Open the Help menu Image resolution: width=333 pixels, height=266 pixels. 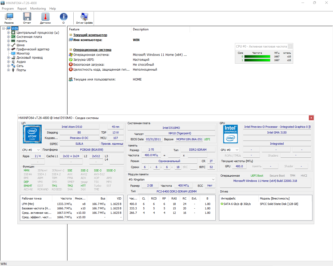point(53,9)
